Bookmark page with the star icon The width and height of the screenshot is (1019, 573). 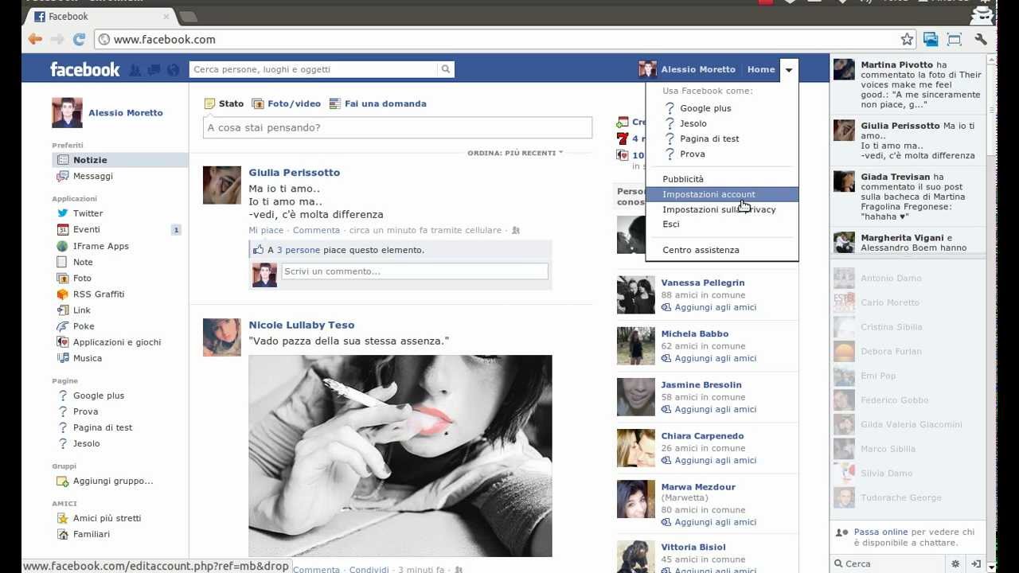point(907,39)
